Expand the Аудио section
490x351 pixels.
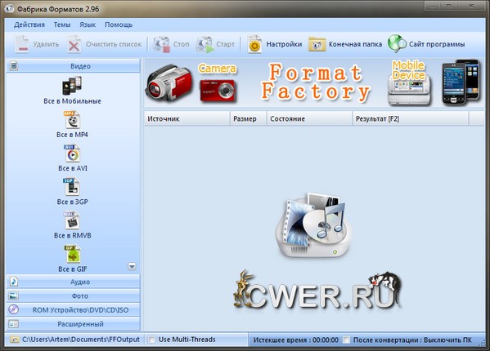click(73, 282)
